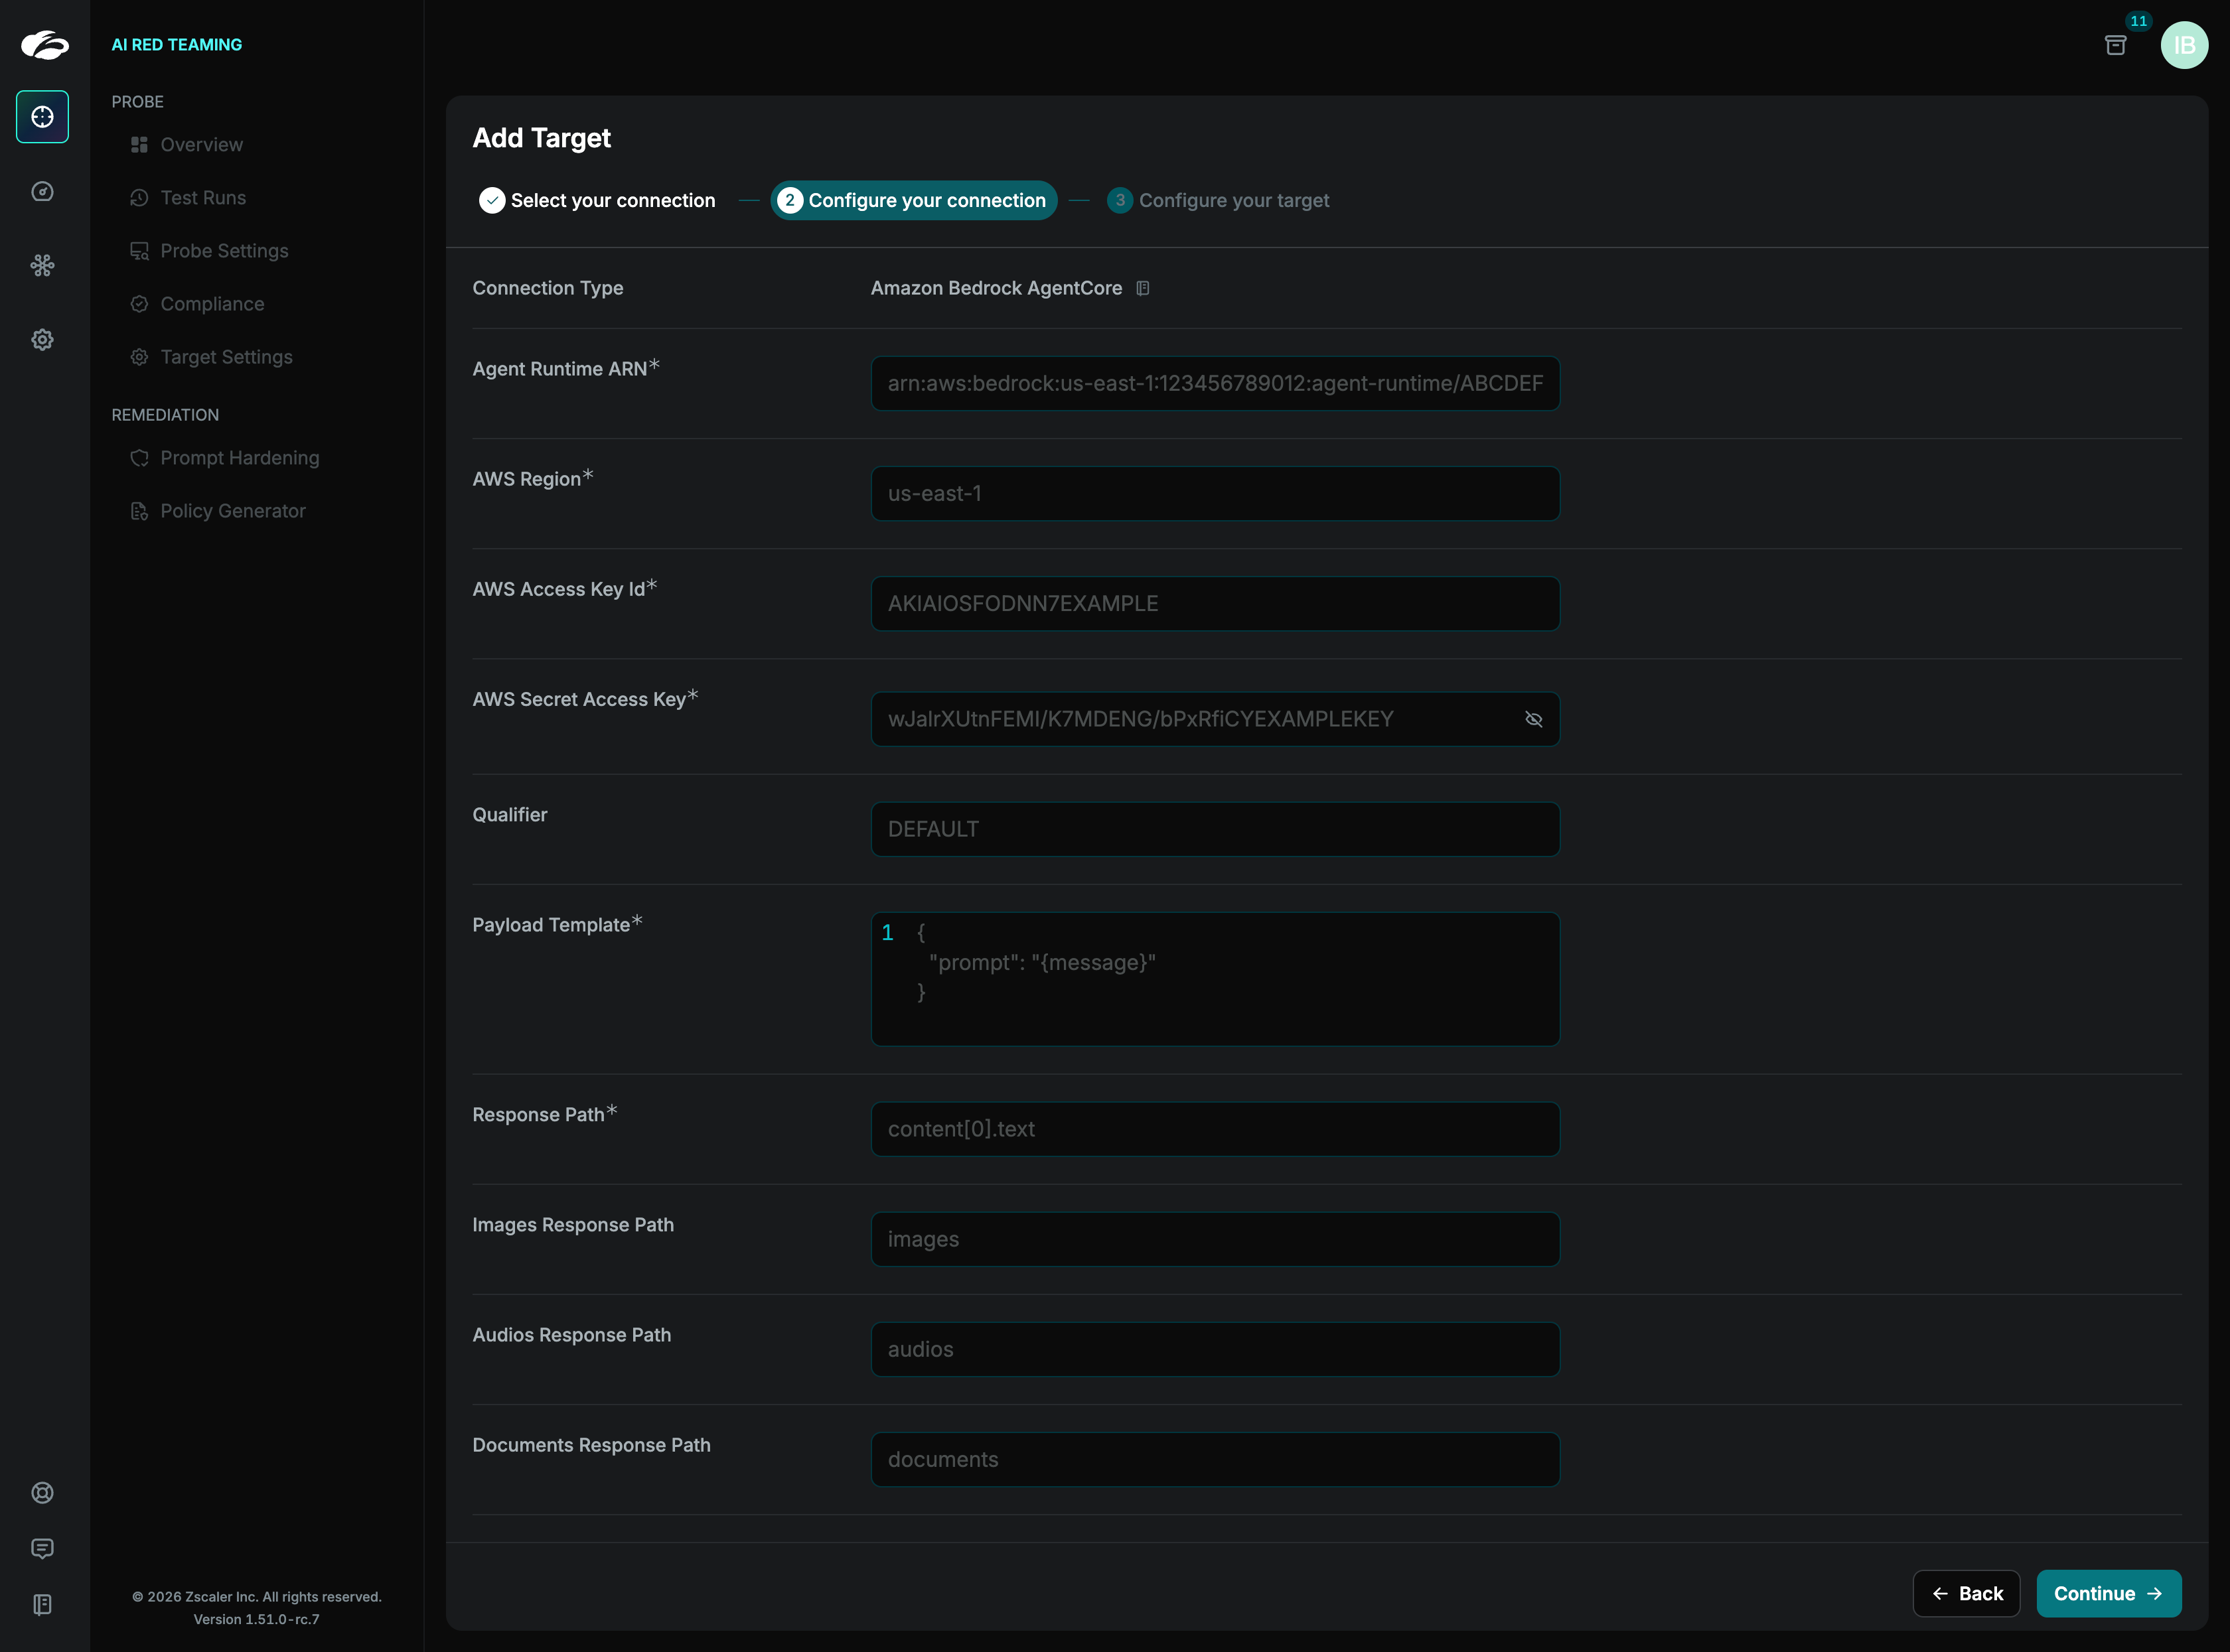Click the compass icon in left rail
Viewport: 2230px width, 1652px height.
pyautogui.click(x=42, y=191)
